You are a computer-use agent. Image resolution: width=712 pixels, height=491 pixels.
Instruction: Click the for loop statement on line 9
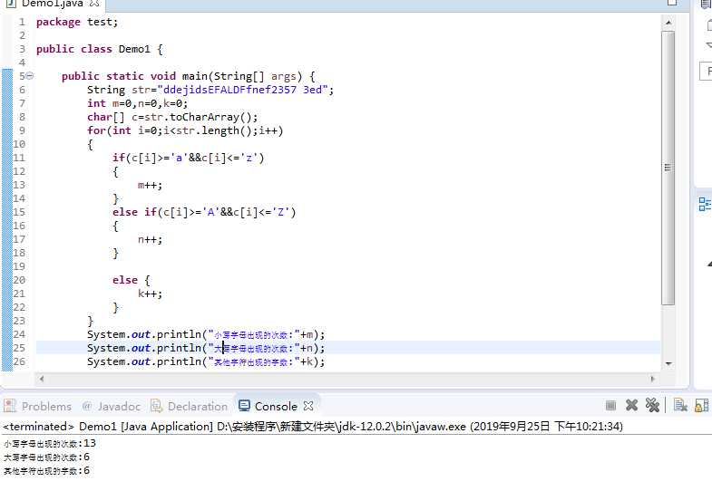pyautogui.click(x=185, y=130)
